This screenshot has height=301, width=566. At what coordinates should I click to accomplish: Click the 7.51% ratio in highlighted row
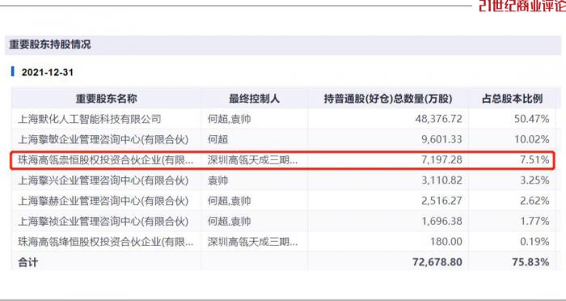(534, 159)
